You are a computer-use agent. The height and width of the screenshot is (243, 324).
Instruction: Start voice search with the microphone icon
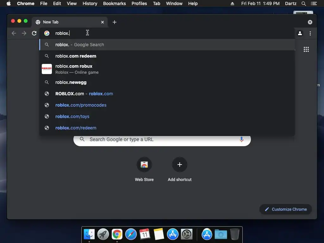(241, 140)
